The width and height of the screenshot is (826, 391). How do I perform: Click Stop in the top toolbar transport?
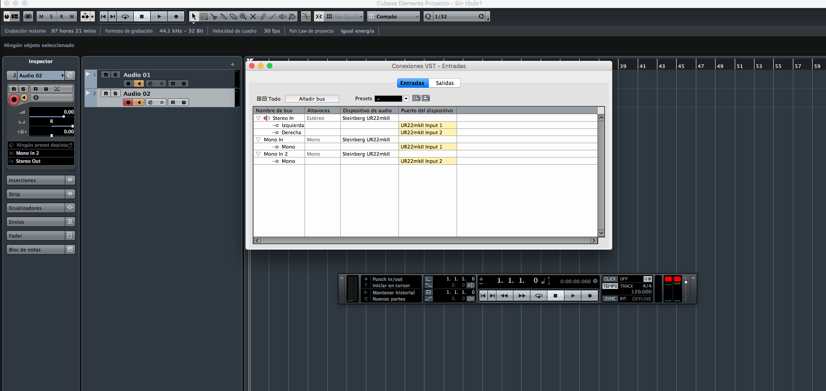[142, 17]
